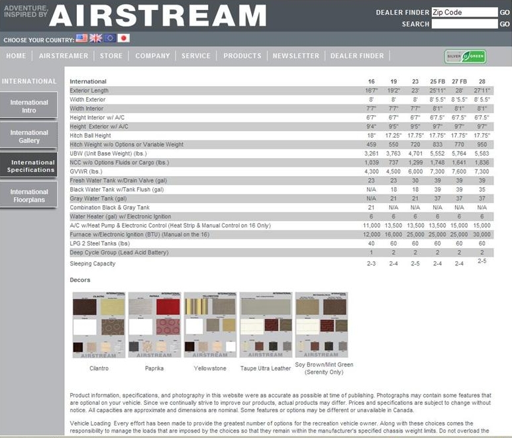Viewport: 512px width, 438px height.
Task: Click the Yellowstone caption text
Action: (210, 369)
